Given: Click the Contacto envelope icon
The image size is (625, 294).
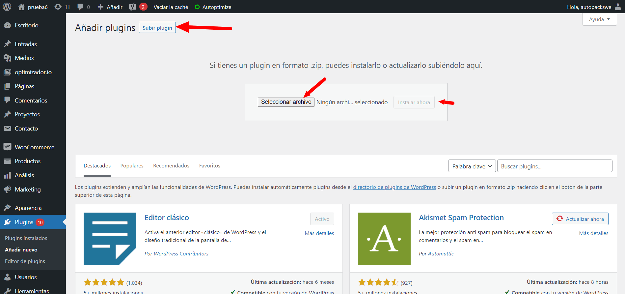Looking at the screenshot, I should click(x=7, y=129).
